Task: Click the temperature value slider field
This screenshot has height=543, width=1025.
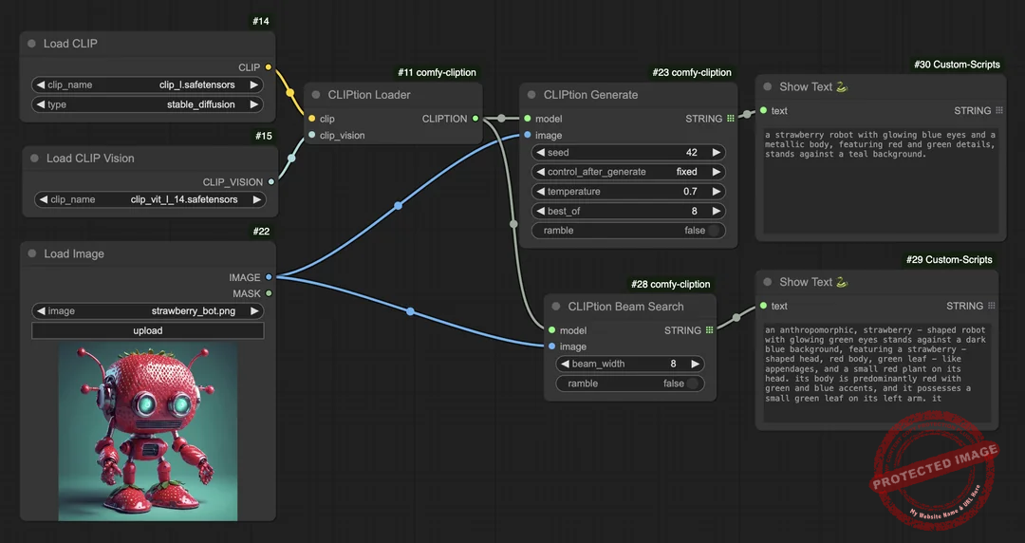Action: (x=628, y=192)
